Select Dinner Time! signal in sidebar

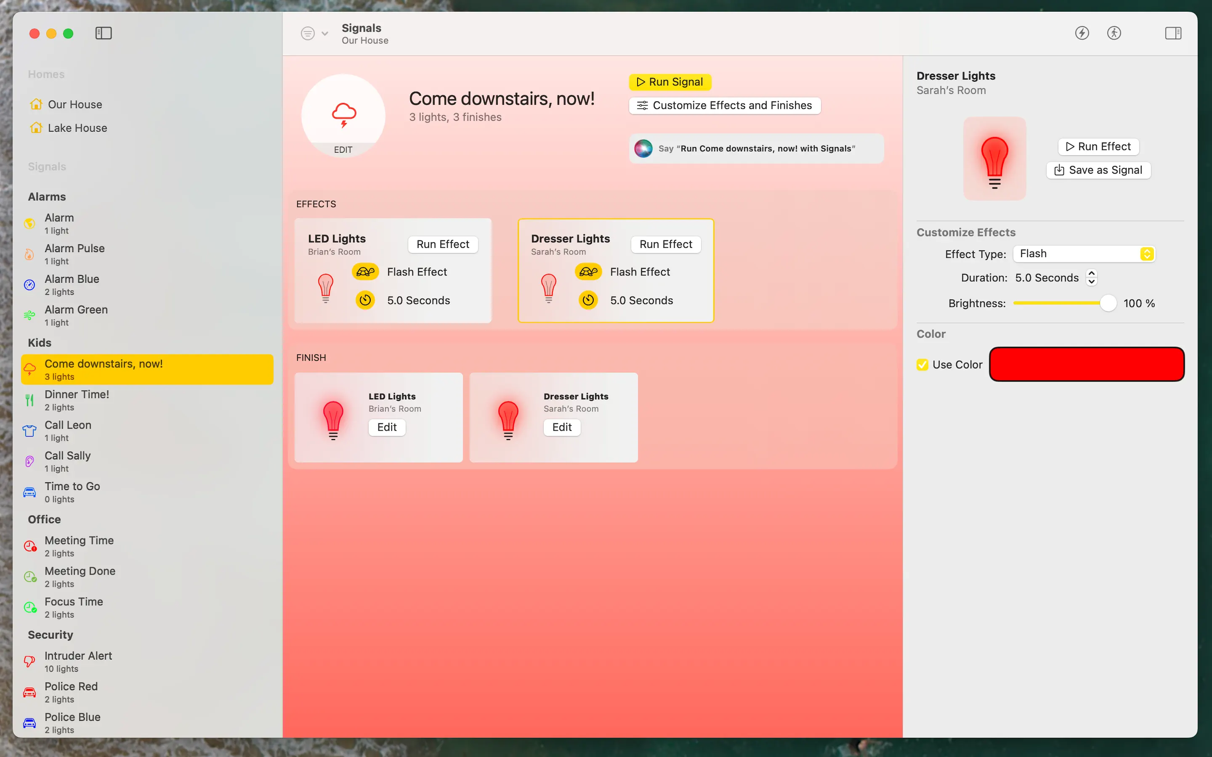tap(77, 400)
